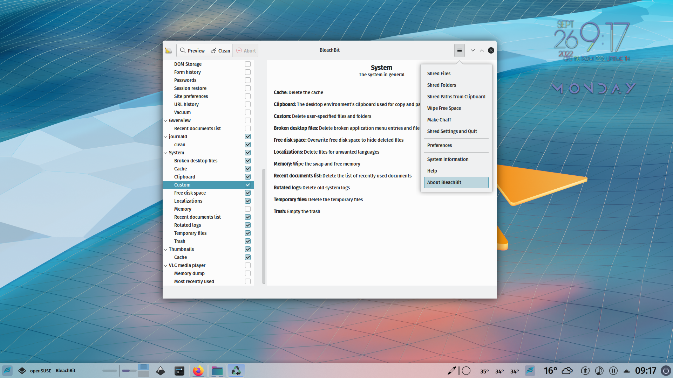Uncheck the Trash checkbox
The image size is (673, 378).
pyautogui.click(x=248, y=241)
